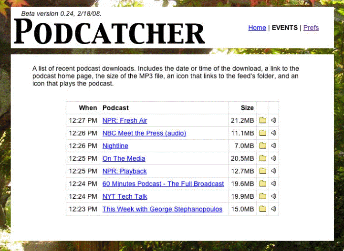Open folder icon for This Week with George Stephanopoulos

point(262,209)
